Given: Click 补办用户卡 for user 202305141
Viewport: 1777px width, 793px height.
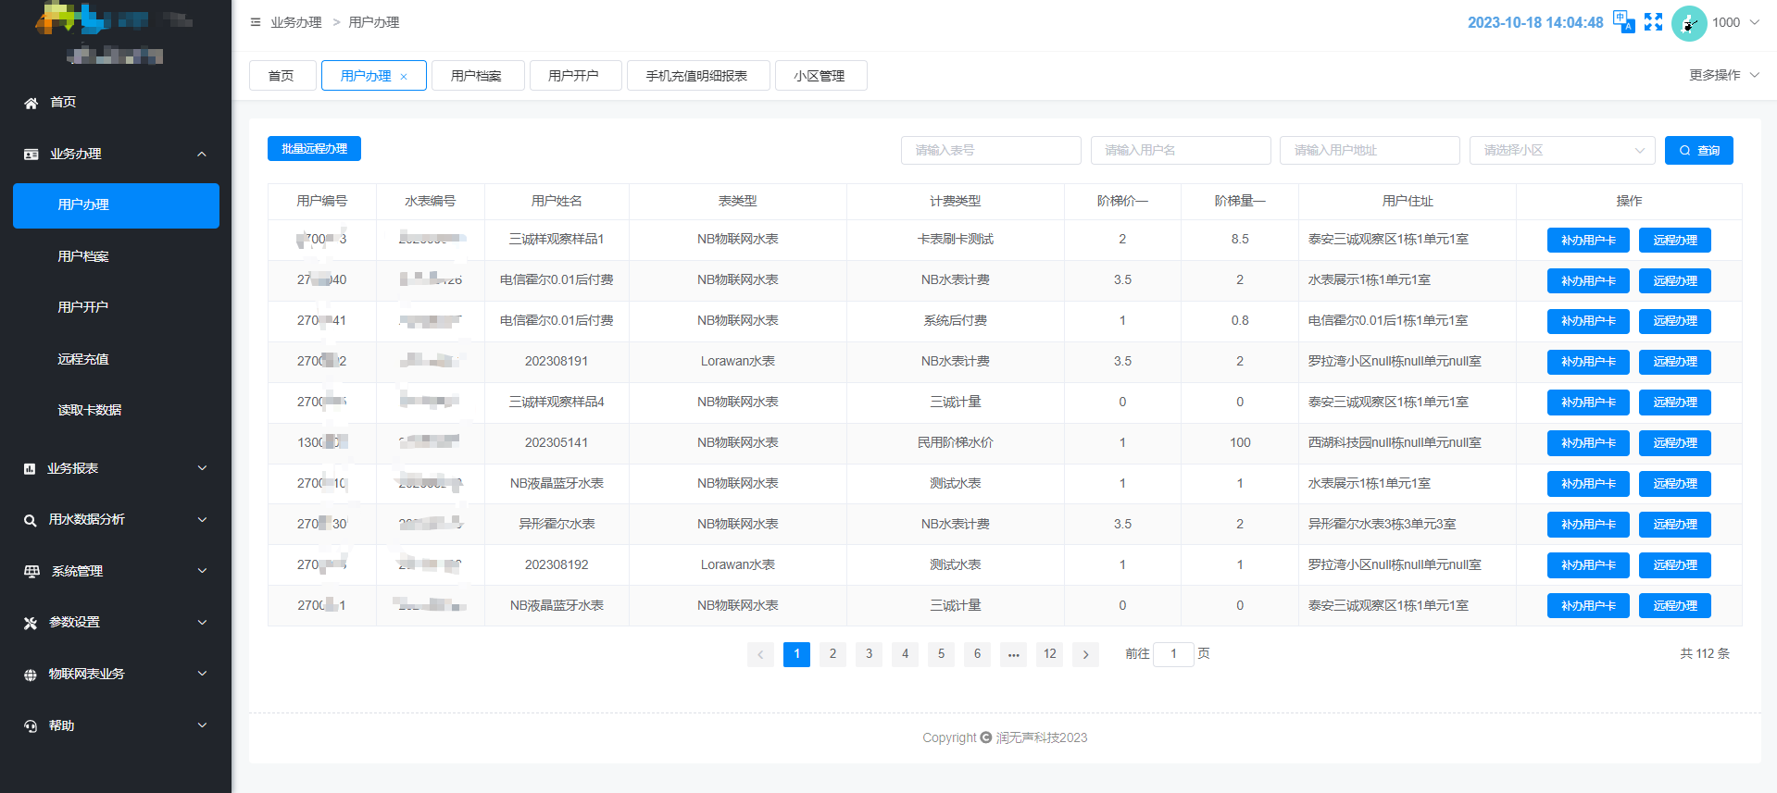Looking at the screenshot, I should coord(1588,443).
